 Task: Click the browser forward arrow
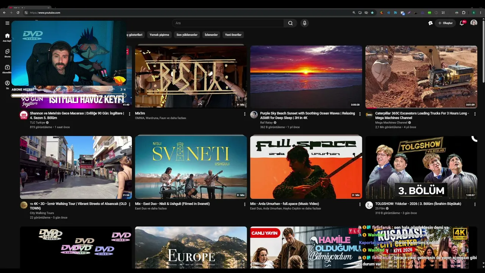point(11,13)
